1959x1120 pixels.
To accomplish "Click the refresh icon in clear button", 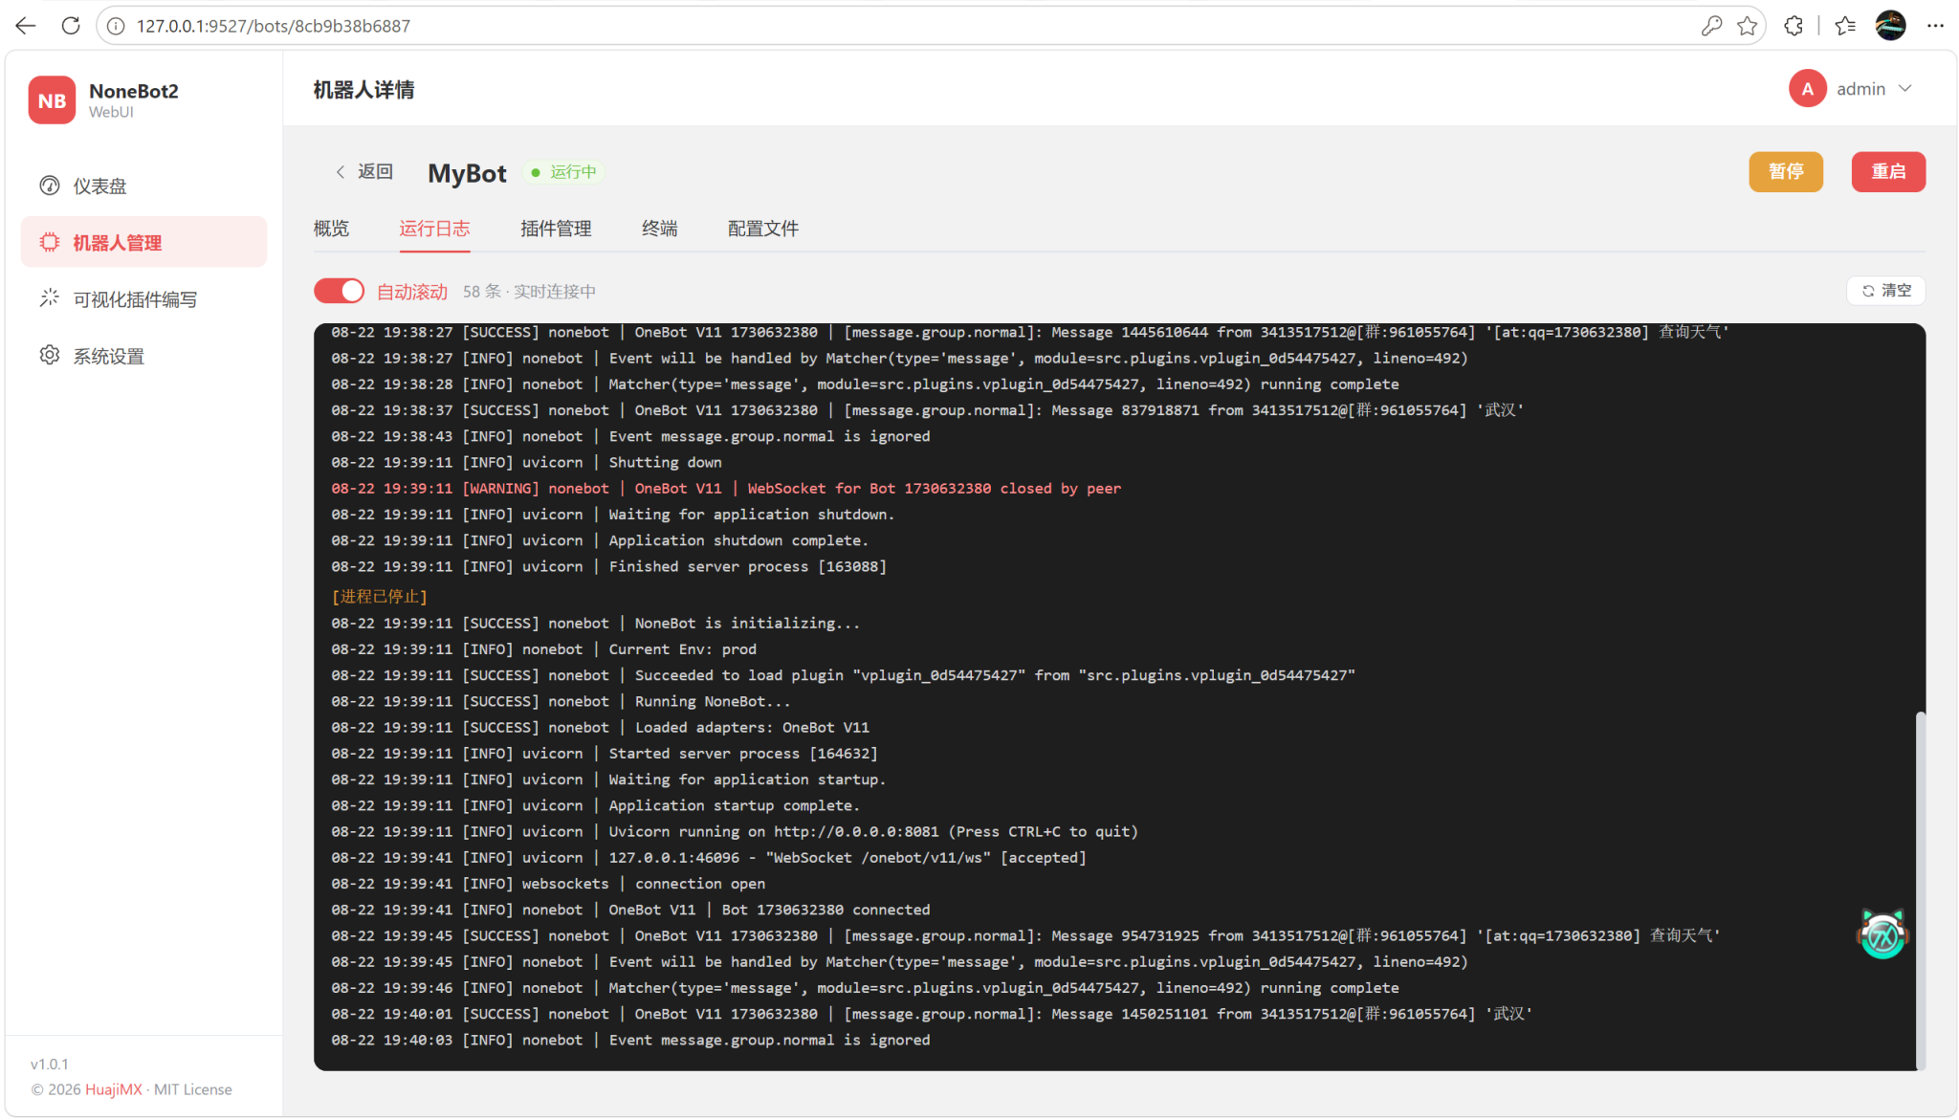I will pyautogui.click(x=1868, y=291).
